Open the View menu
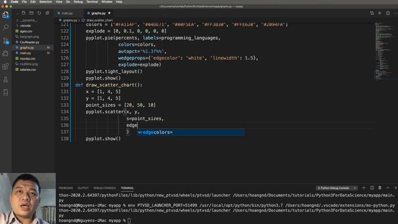398x224 pixels. [59, 2]
